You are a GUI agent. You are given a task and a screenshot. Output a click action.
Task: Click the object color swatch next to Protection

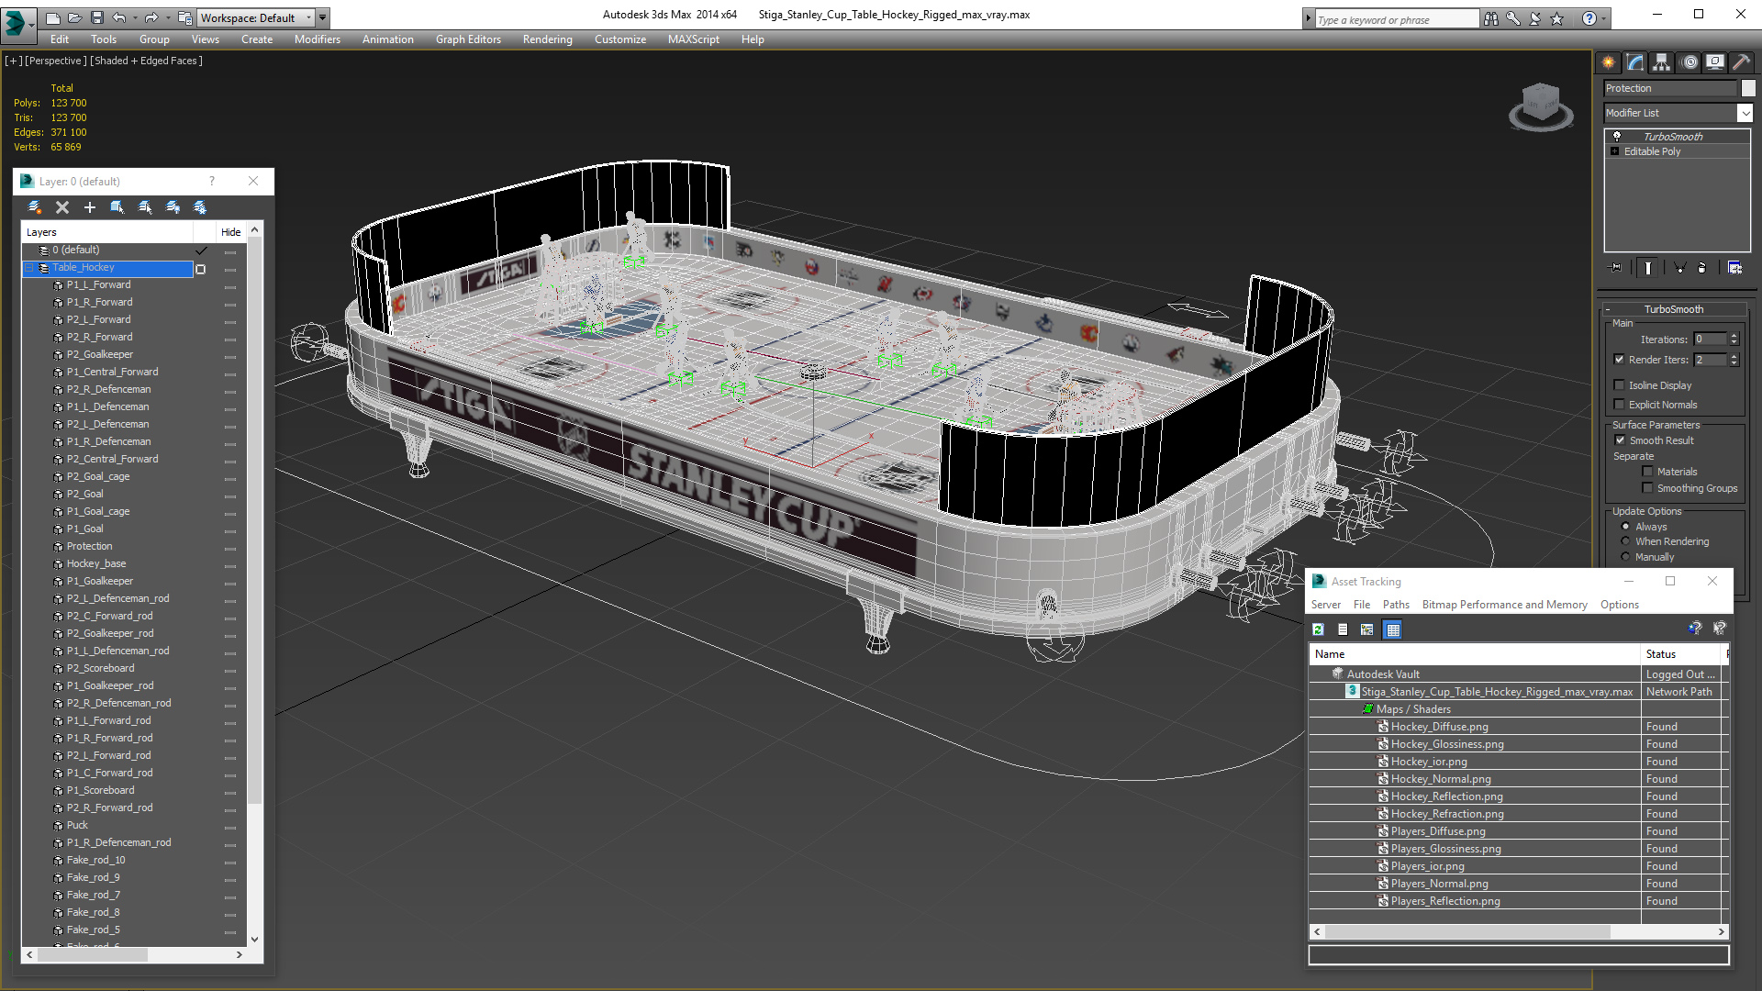1748,88
